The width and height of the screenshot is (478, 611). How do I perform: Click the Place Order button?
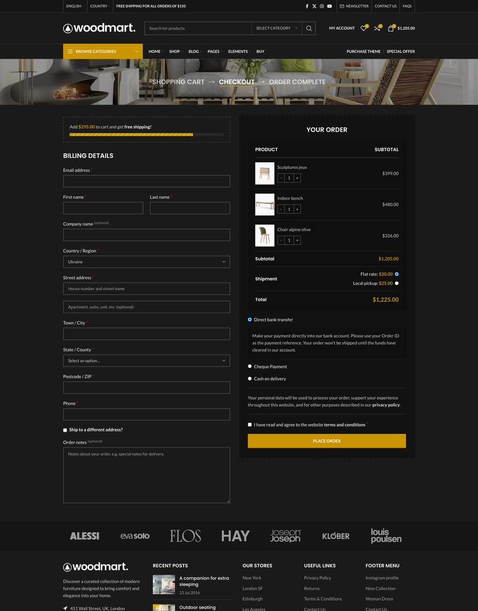[327, 441]
